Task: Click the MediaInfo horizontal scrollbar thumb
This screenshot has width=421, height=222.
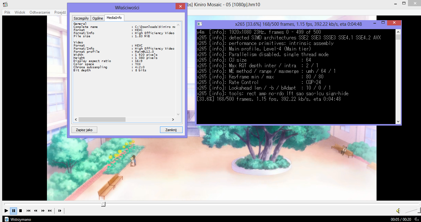Action: tap(102, 119)
